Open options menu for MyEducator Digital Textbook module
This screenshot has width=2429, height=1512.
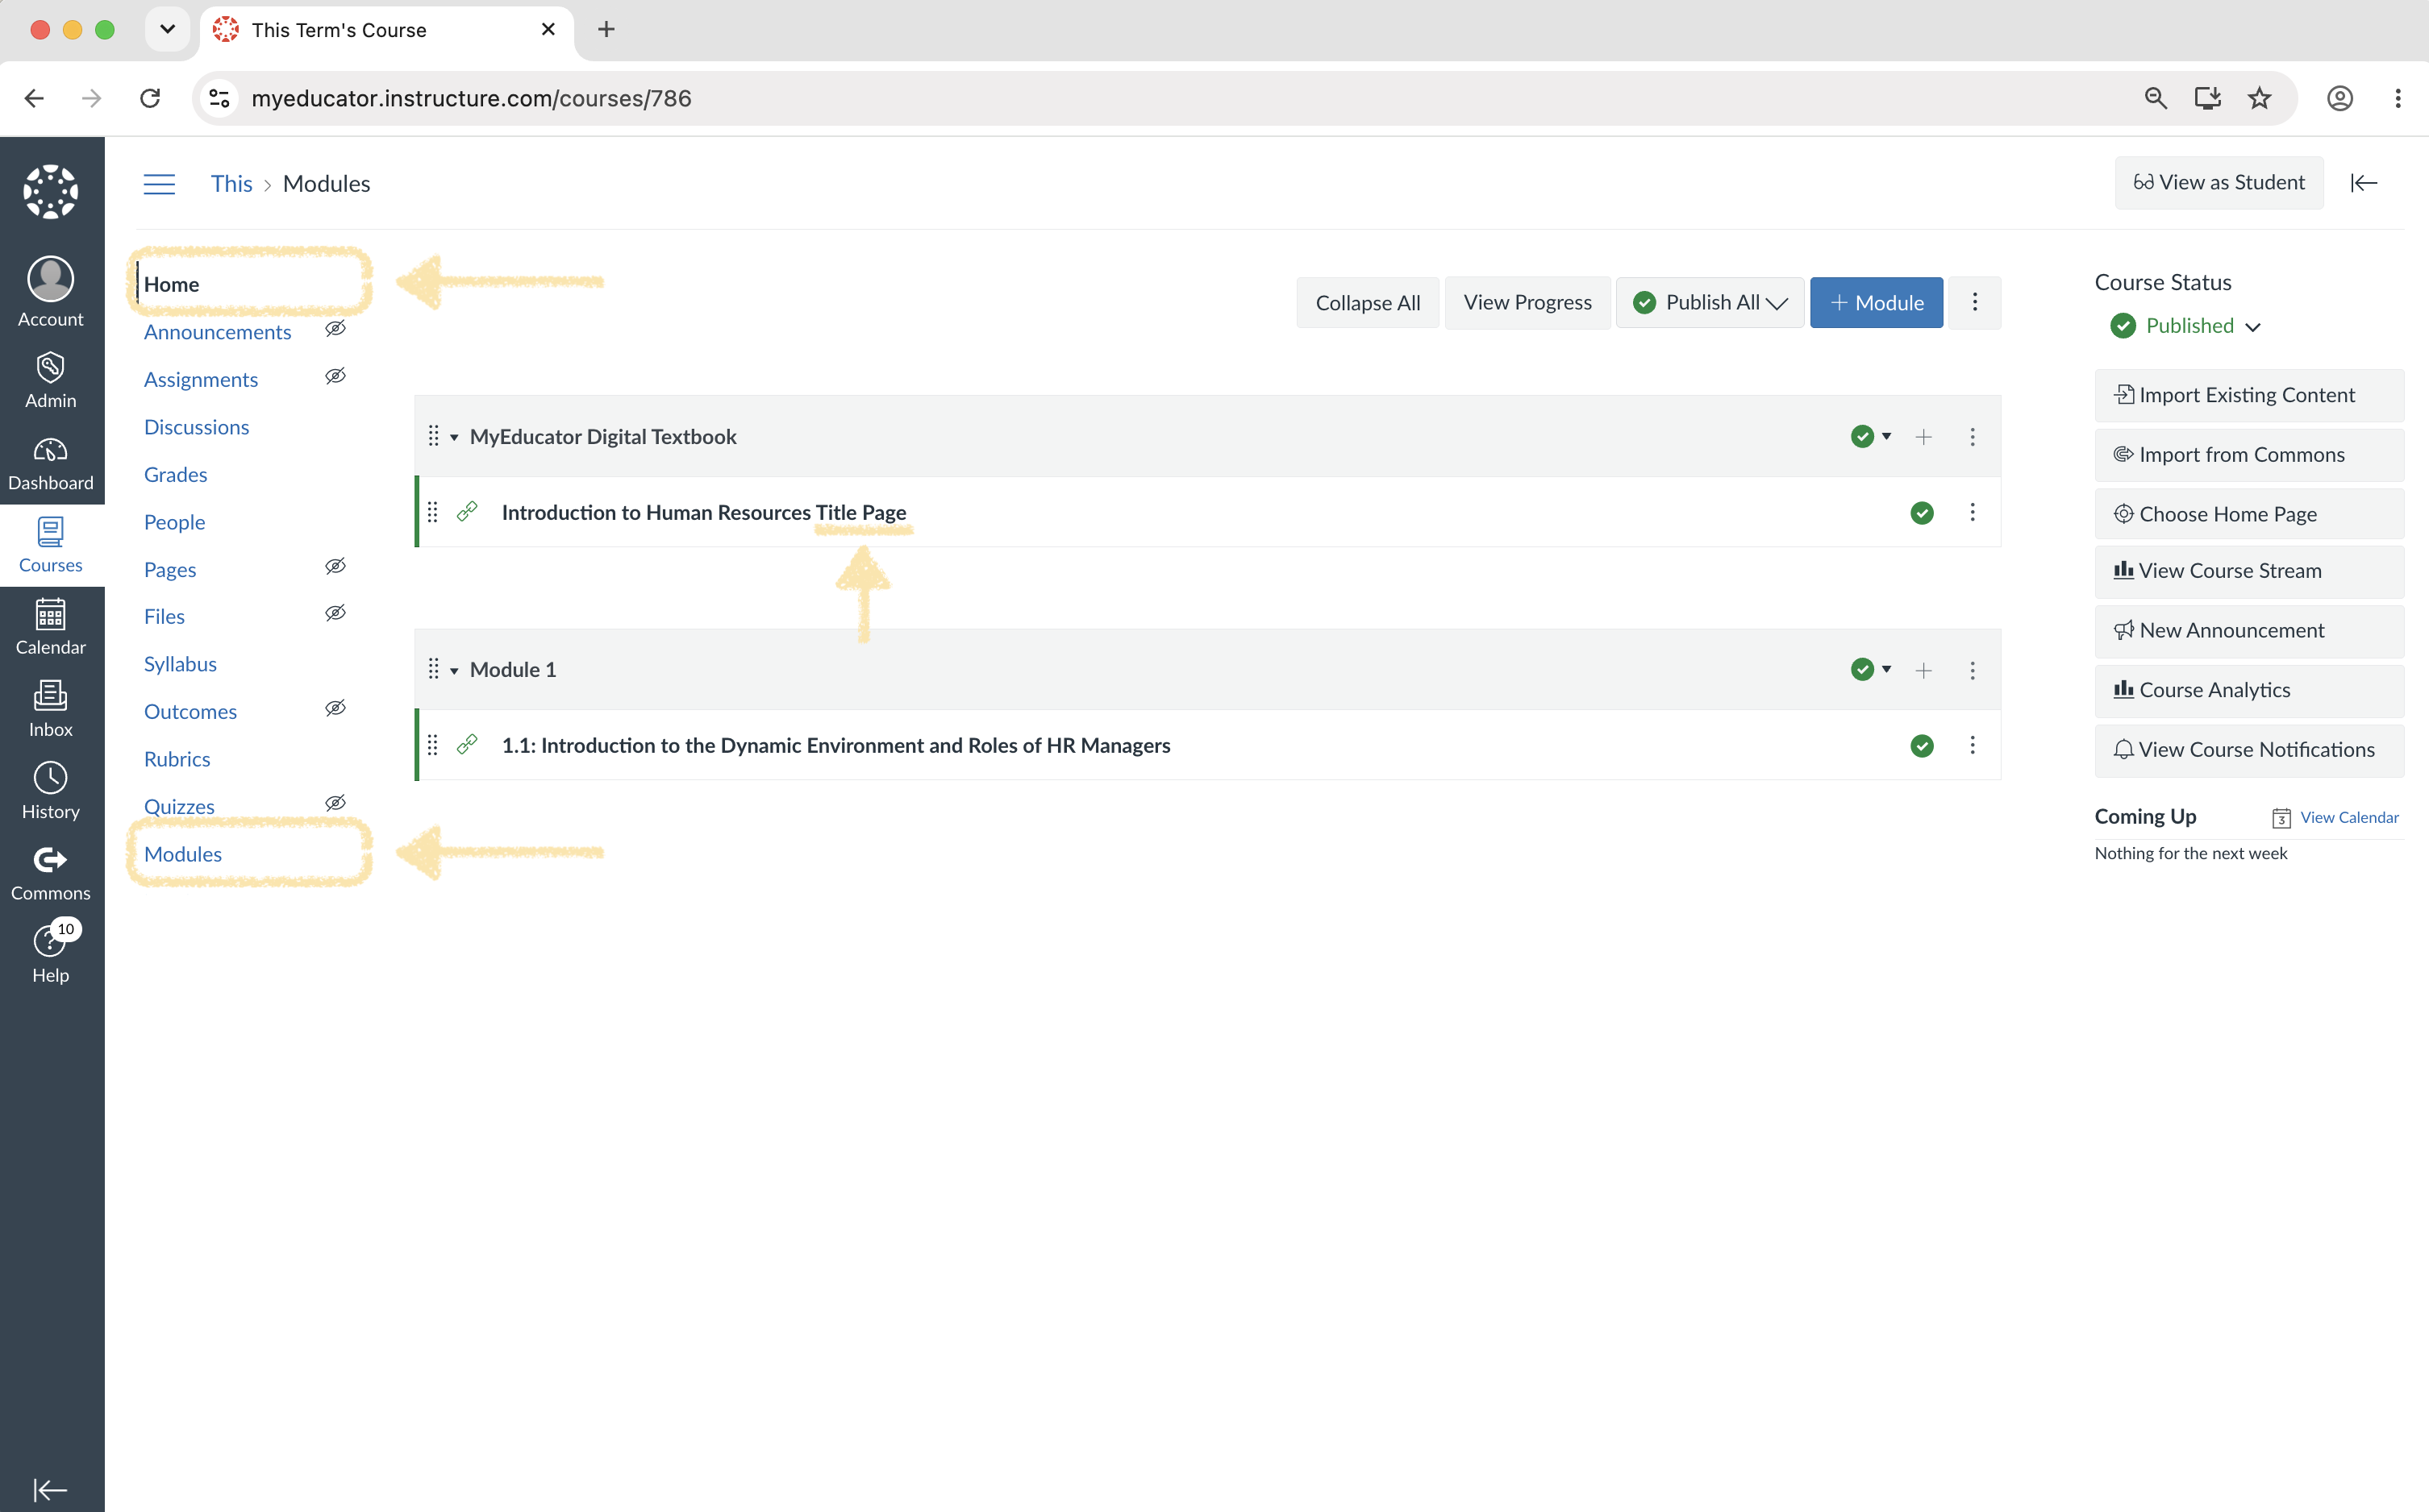click(1972, 437)
